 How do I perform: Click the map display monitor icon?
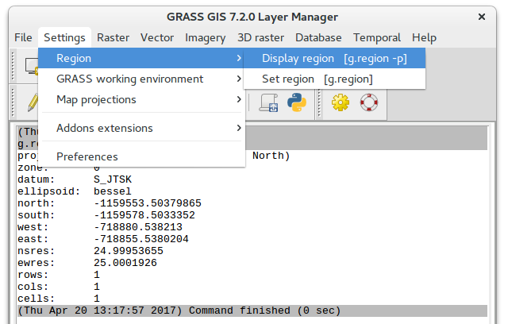[x=32, y=66]
